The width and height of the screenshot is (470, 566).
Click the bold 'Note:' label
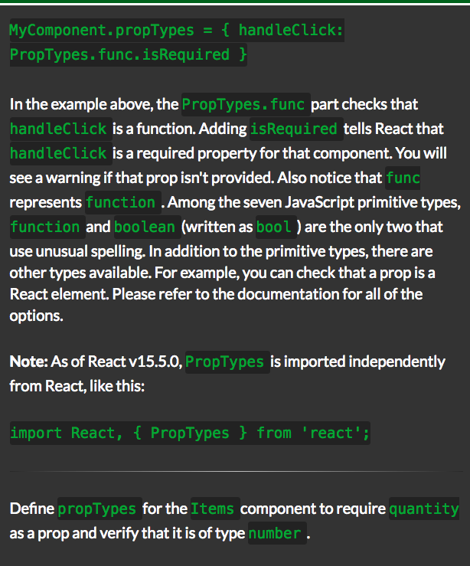pos(29,362)
